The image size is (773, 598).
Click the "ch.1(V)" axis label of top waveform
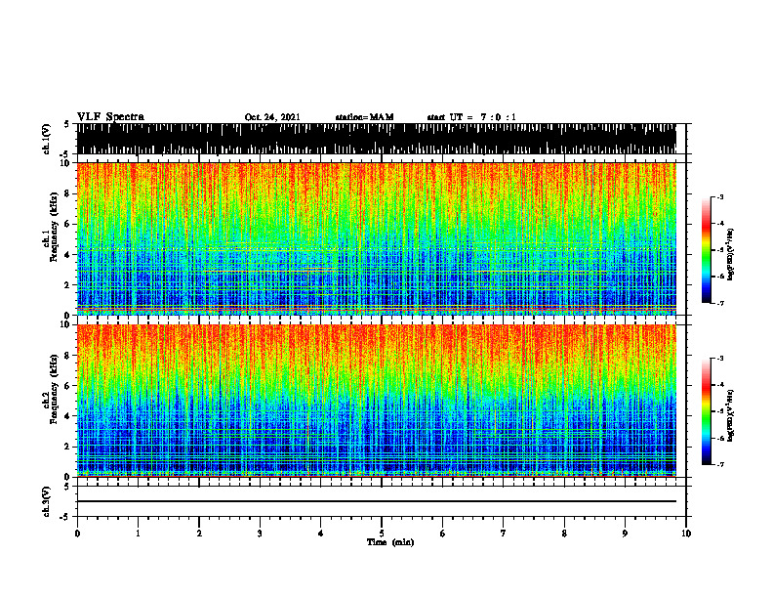point(46,139)
